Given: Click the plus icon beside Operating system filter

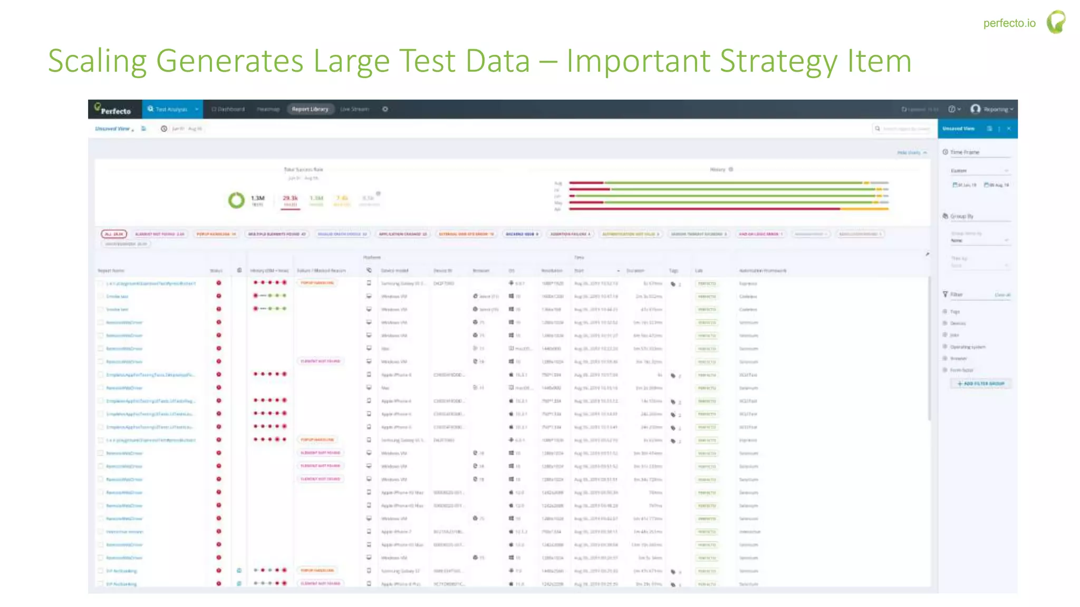Looking at the screenshot, I should coord(945,346).
